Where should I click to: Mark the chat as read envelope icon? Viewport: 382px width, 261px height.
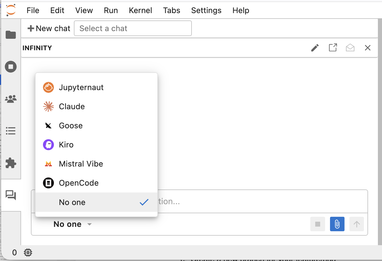[350, 48]
